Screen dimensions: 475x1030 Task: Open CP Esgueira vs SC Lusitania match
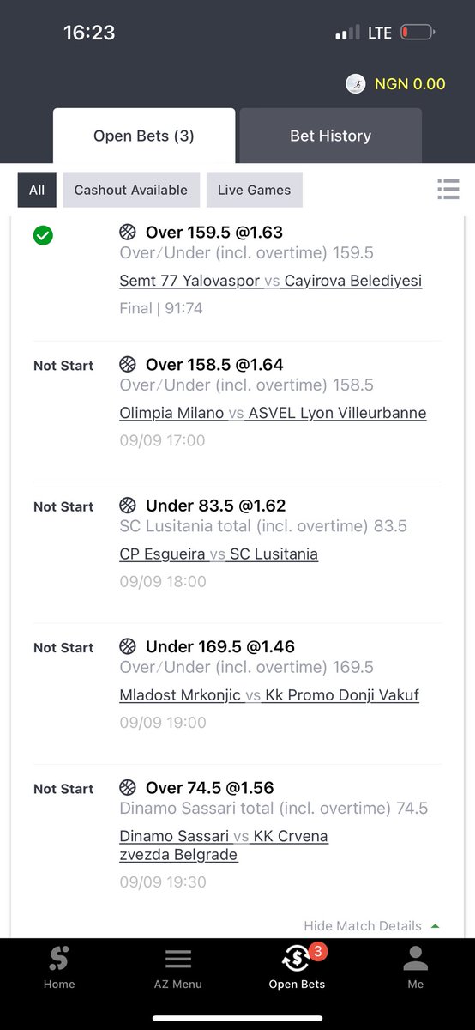click(219, 554)
